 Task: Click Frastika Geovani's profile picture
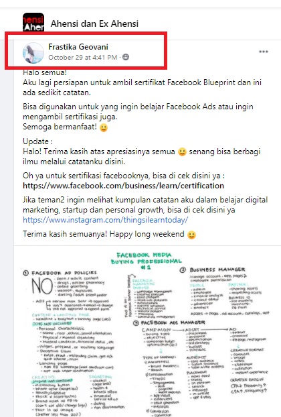pyautogui.click(x=33, y=53)
